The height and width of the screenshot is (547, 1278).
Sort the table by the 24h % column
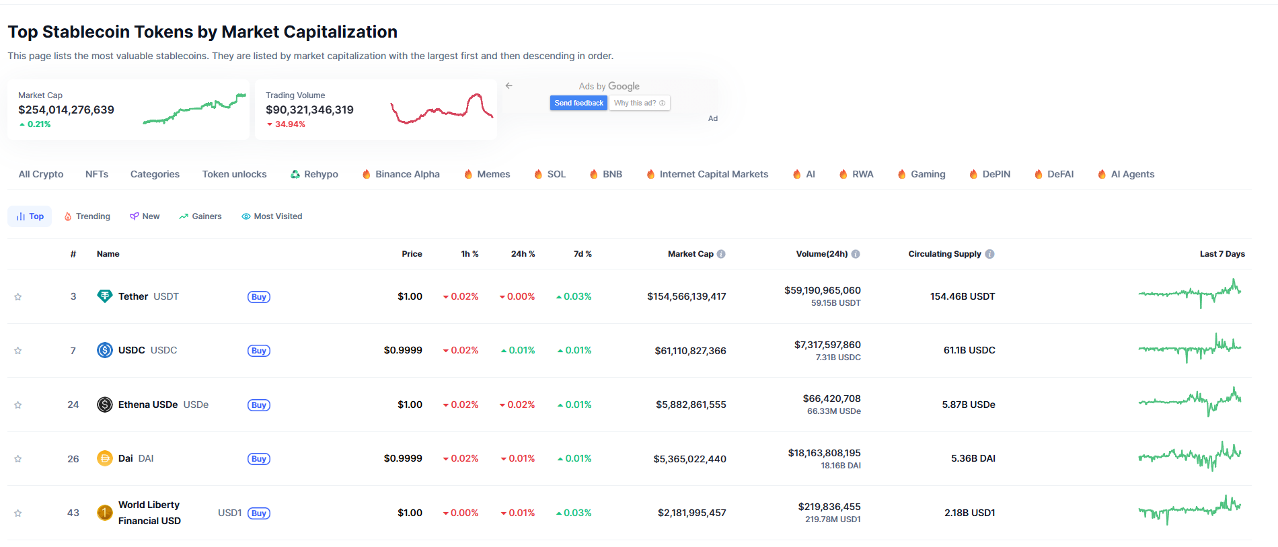pyautogui.click(x=523, y=254)
